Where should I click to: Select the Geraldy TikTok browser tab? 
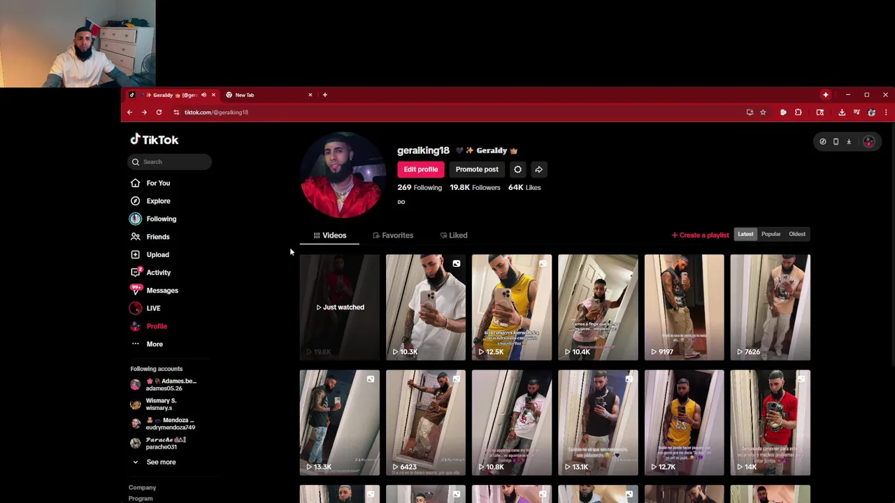172,95
